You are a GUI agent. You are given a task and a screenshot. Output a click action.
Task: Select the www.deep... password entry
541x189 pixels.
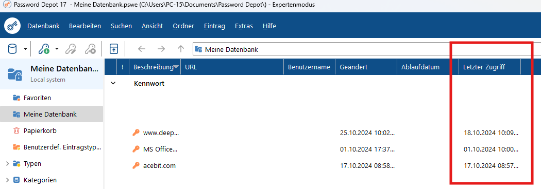click(161, 133)
